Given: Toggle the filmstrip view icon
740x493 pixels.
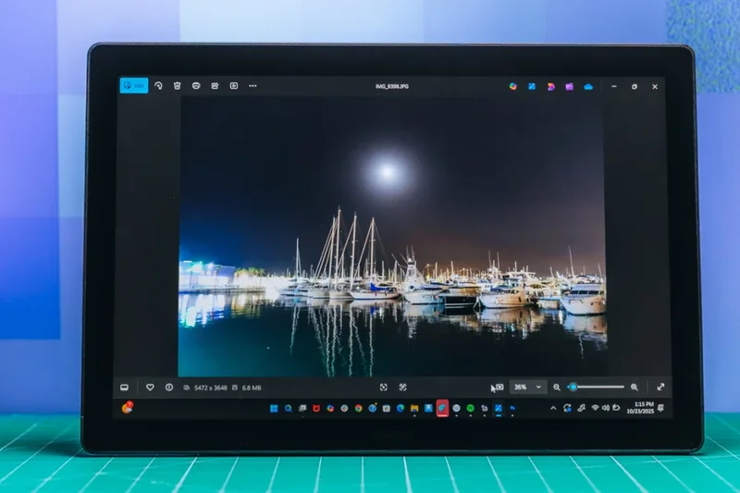Looking at the screenshot, I should point(124,388).
